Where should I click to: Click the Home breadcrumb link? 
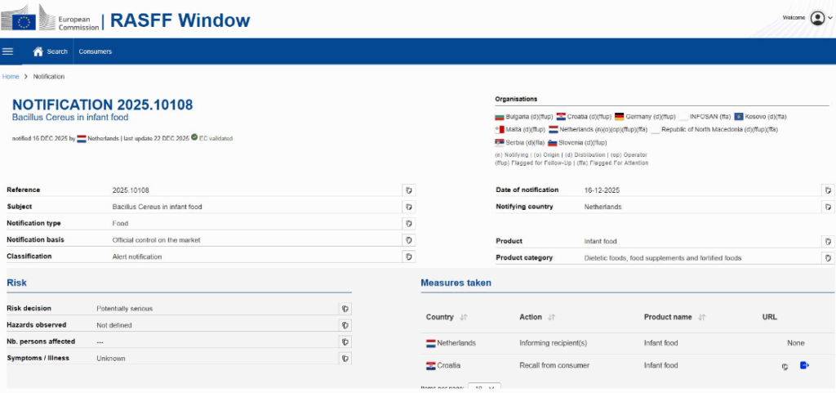11,77
